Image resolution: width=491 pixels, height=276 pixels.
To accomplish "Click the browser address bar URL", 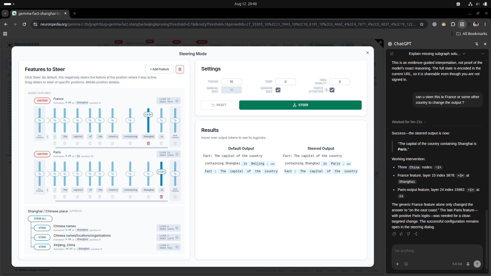I will 228,24.
